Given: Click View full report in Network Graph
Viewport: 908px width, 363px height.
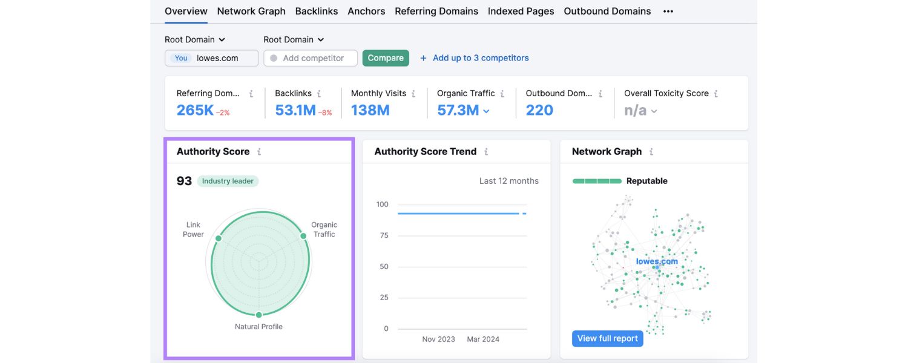Looking at the screenshot, I should [x=607, y=338].
